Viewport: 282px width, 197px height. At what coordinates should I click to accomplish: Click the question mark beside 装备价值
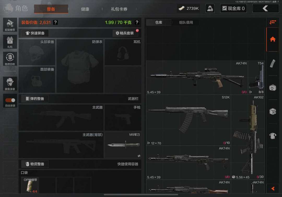click(x=55, y=22)
